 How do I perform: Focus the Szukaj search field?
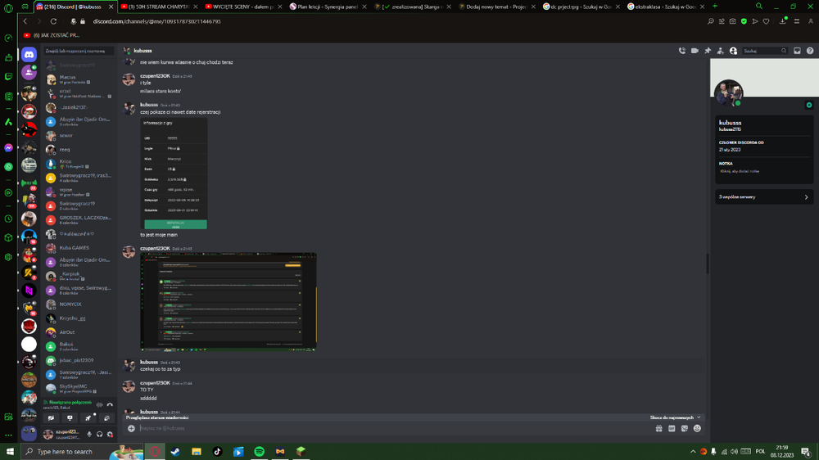pyautogui.click(x=765, y=51)
